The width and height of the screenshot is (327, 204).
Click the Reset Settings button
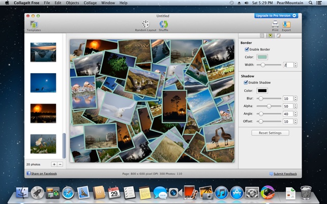(270, 133)
